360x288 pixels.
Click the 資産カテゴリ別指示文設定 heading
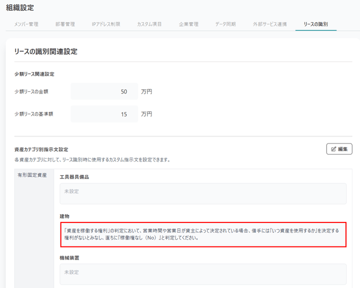[x=41, y=149]
